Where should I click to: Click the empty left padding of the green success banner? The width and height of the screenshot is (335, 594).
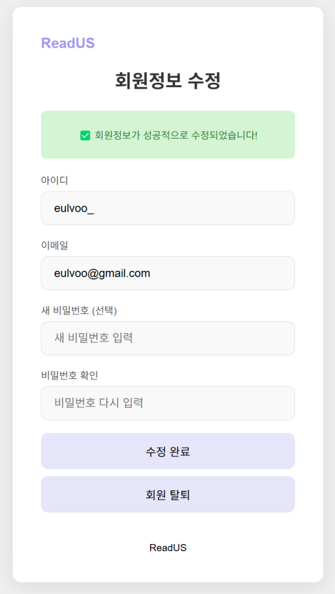point(60,135)
